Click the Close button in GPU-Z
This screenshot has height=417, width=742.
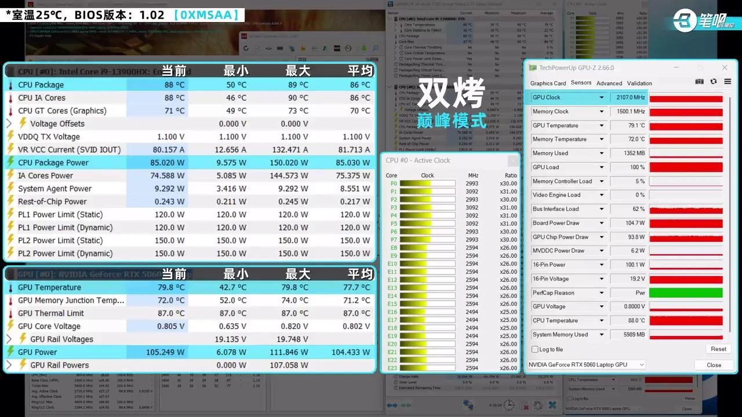tap(713, 365)
